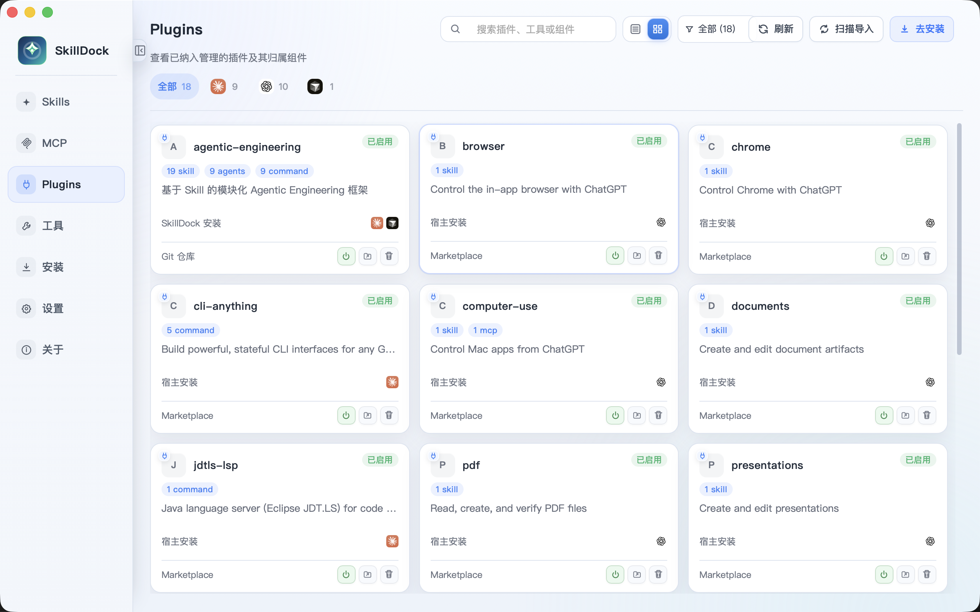
Task: Delete the computer-use plugin
Action: (658, 415)
